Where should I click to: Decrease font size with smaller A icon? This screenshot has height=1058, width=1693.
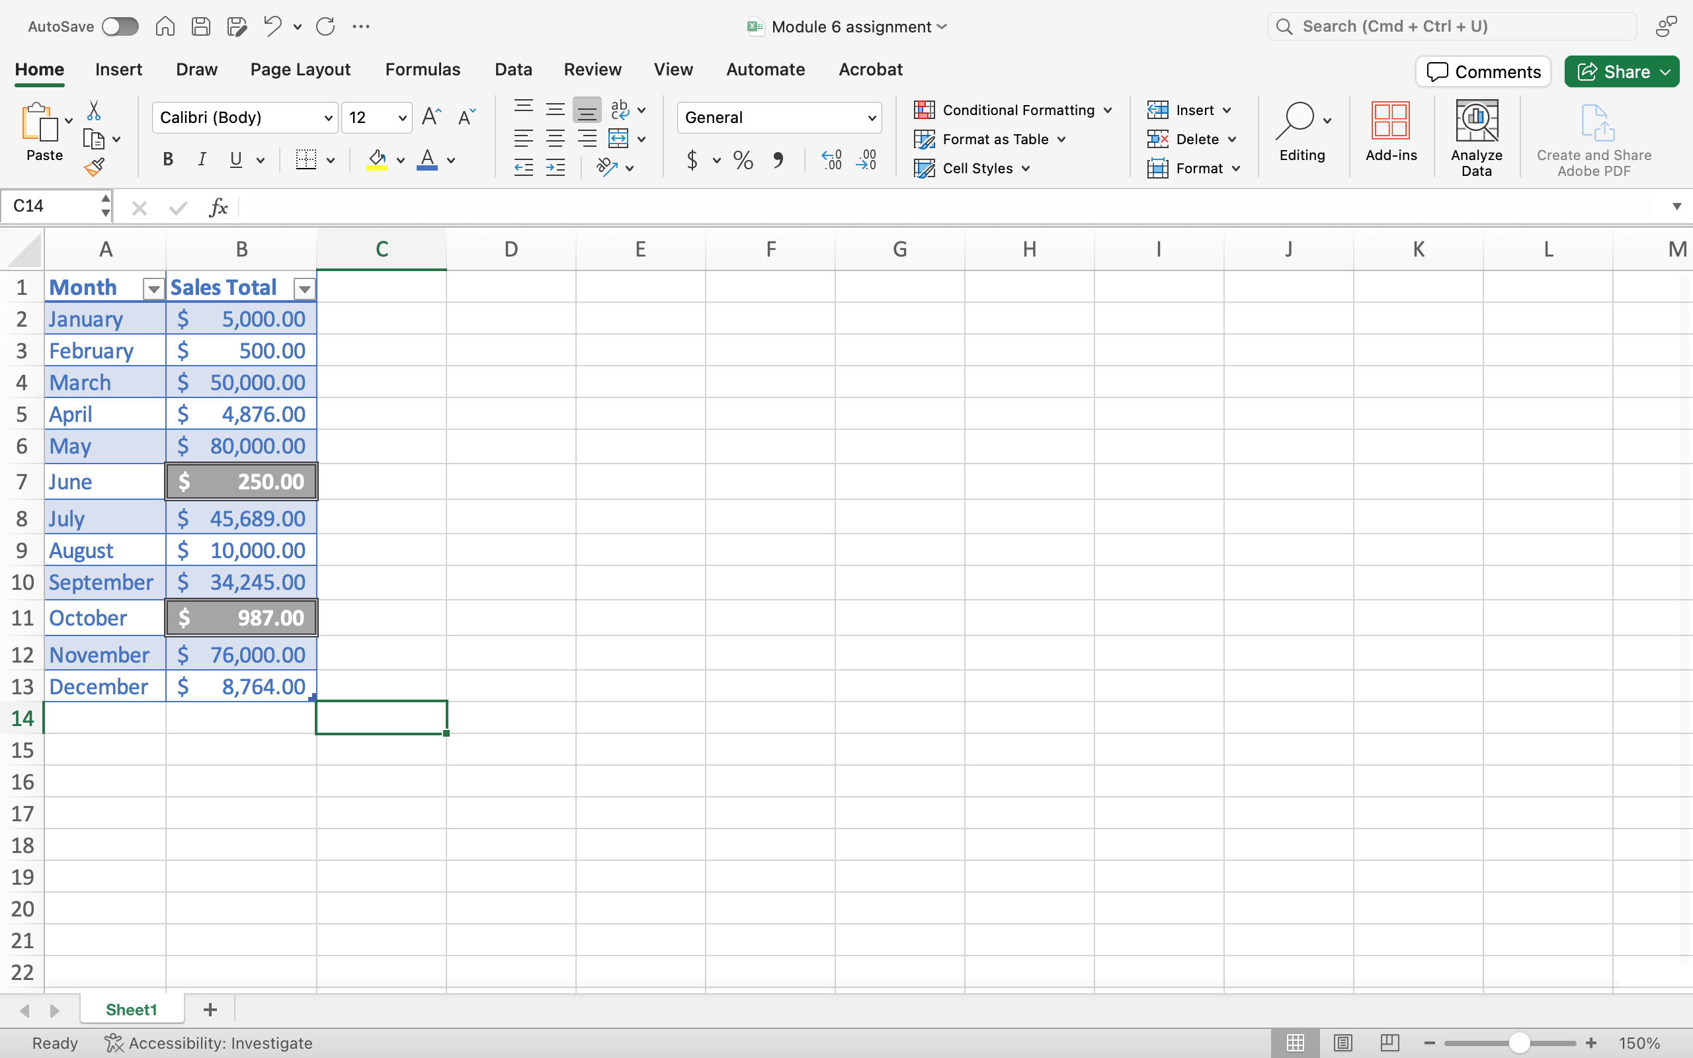(x=467, y=117)
